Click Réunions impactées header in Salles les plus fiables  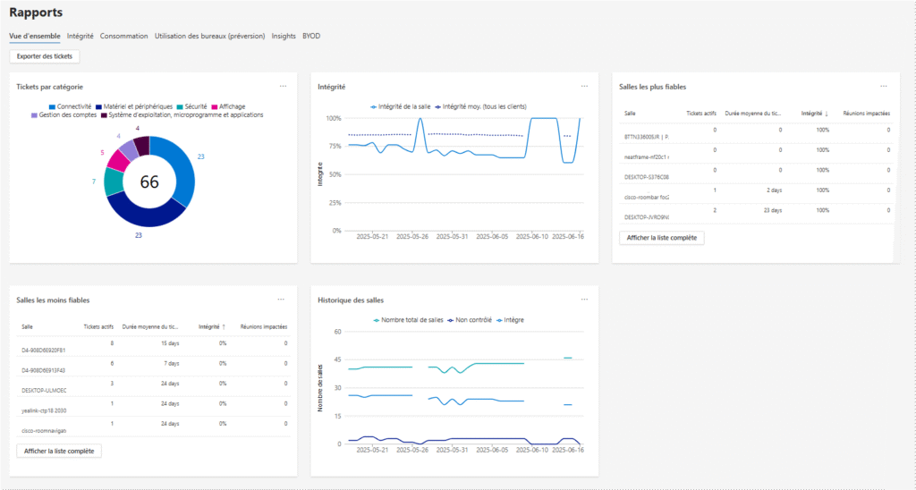click(x=866, y=114)
